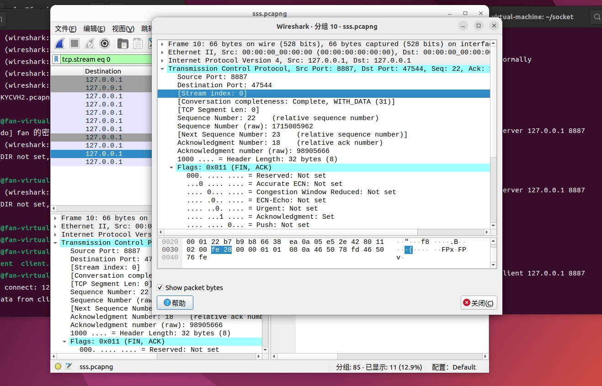
Task: Expand the Ethernet II section
Action: coord(162,52)
